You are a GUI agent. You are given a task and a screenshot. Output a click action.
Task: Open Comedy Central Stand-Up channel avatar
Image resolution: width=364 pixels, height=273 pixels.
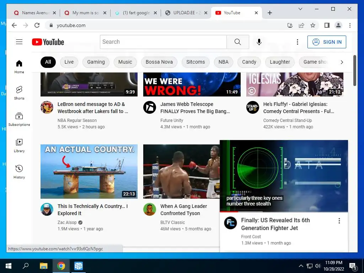tap(253, 107)
